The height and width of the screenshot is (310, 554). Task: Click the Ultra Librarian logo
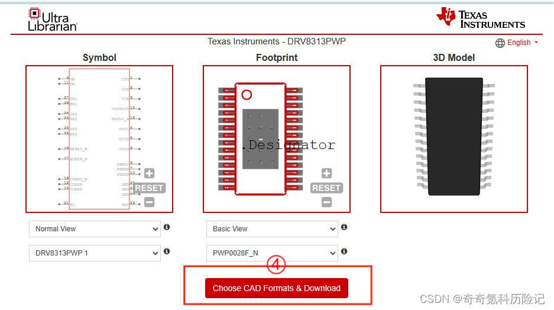coord(52,20)
